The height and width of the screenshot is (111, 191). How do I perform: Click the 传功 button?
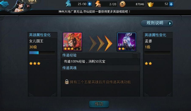coord(99,104)
